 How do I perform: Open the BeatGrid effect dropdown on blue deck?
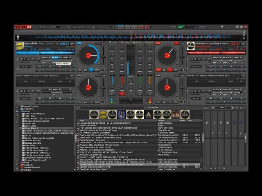(46, 58)
